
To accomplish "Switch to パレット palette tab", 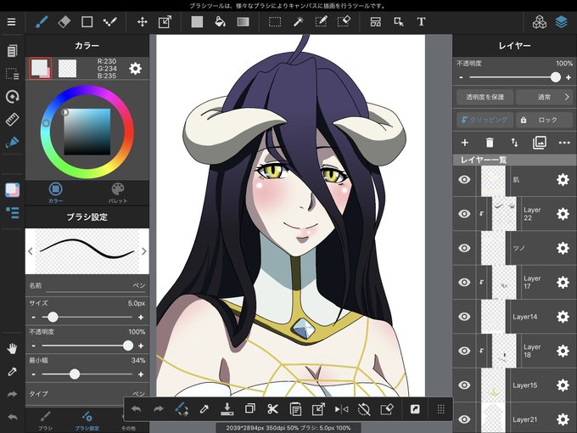I will 118,193.
